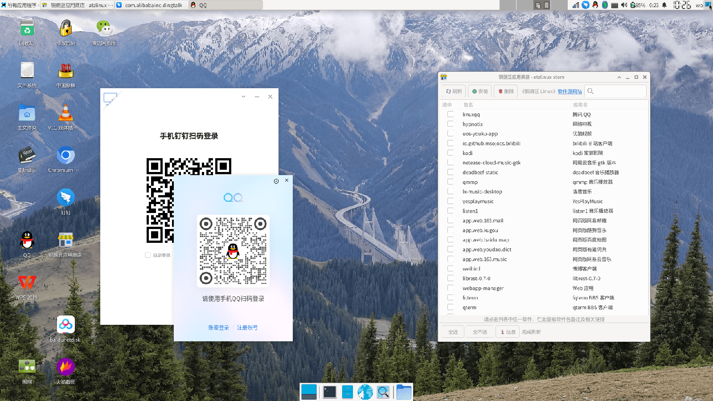713x401 pixels.
Task: Open the terminal icon in the dock
Action: point(330,392)
